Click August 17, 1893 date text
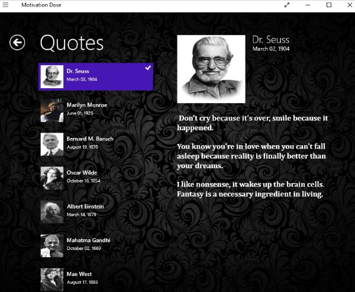355x292 pixels. pos(82,282)
